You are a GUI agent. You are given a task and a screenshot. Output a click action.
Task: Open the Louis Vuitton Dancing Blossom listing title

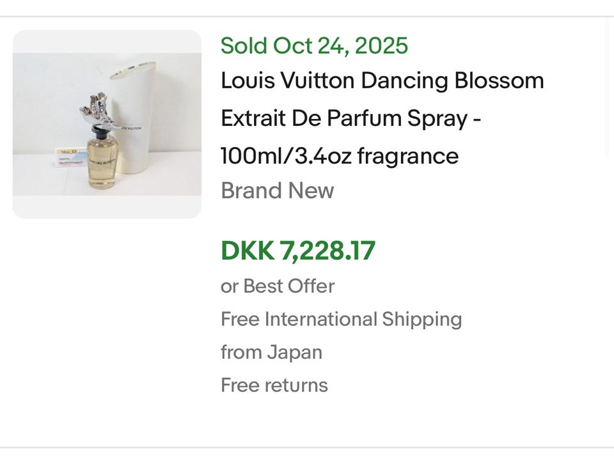click(382, 81)
